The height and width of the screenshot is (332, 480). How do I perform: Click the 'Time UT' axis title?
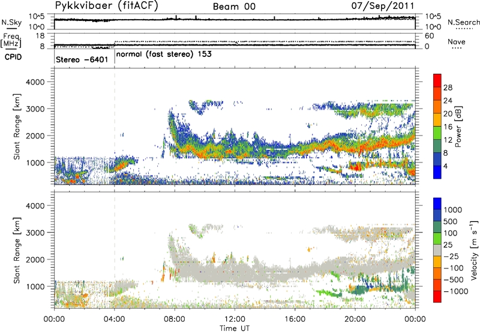235,328
